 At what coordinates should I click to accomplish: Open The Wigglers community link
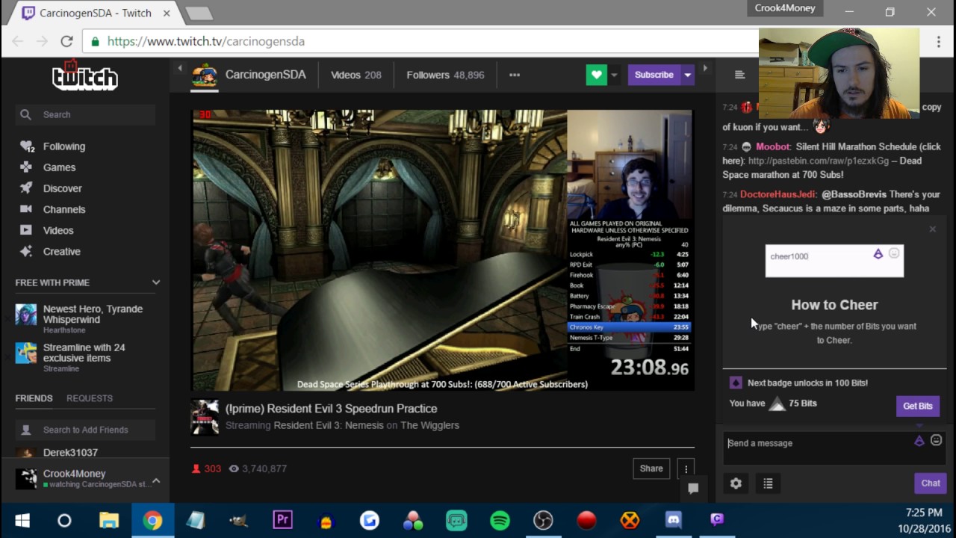click(429, 425)
